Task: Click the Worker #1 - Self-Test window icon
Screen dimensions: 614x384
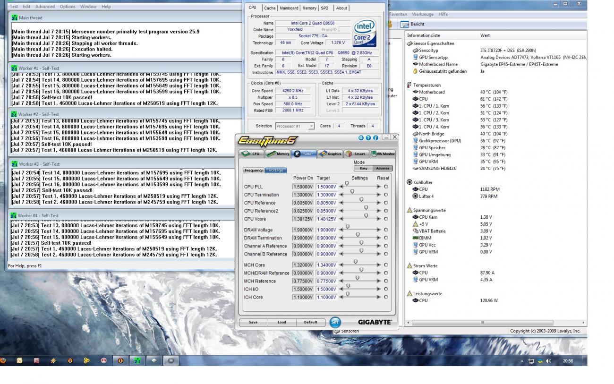Action: click(x=14, y=68)
